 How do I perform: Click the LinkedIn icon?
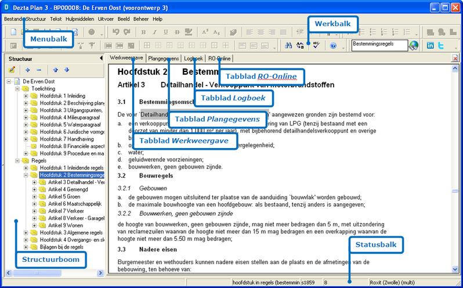point(431,45)
